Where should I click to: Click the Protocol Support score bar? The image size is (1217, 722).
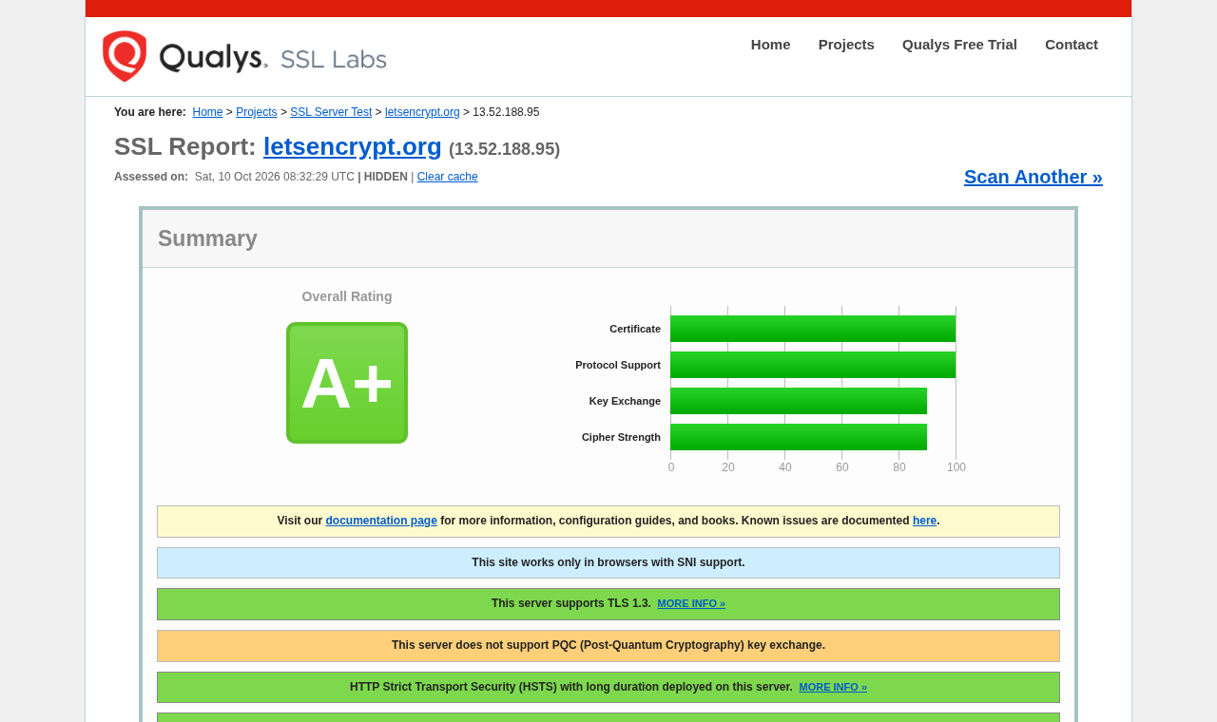click(x=813, y=365)
